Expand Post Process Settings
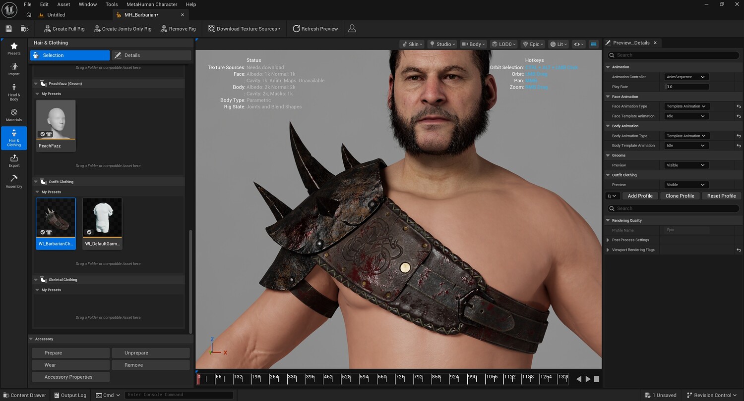744x401 pixels. [x=608, y=240]
